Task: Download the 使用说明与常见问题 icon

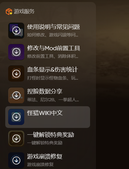Action: [16, 31]
